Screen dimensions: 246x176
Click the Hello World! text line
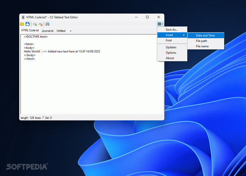click(x=62, y=52)
